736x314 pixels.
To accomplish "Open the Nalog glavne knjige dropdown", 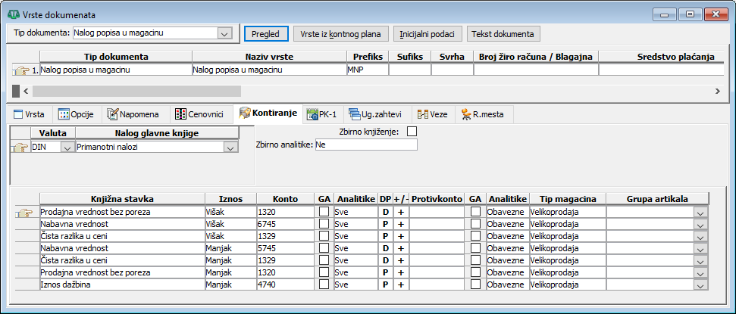I will pos(230,148).
